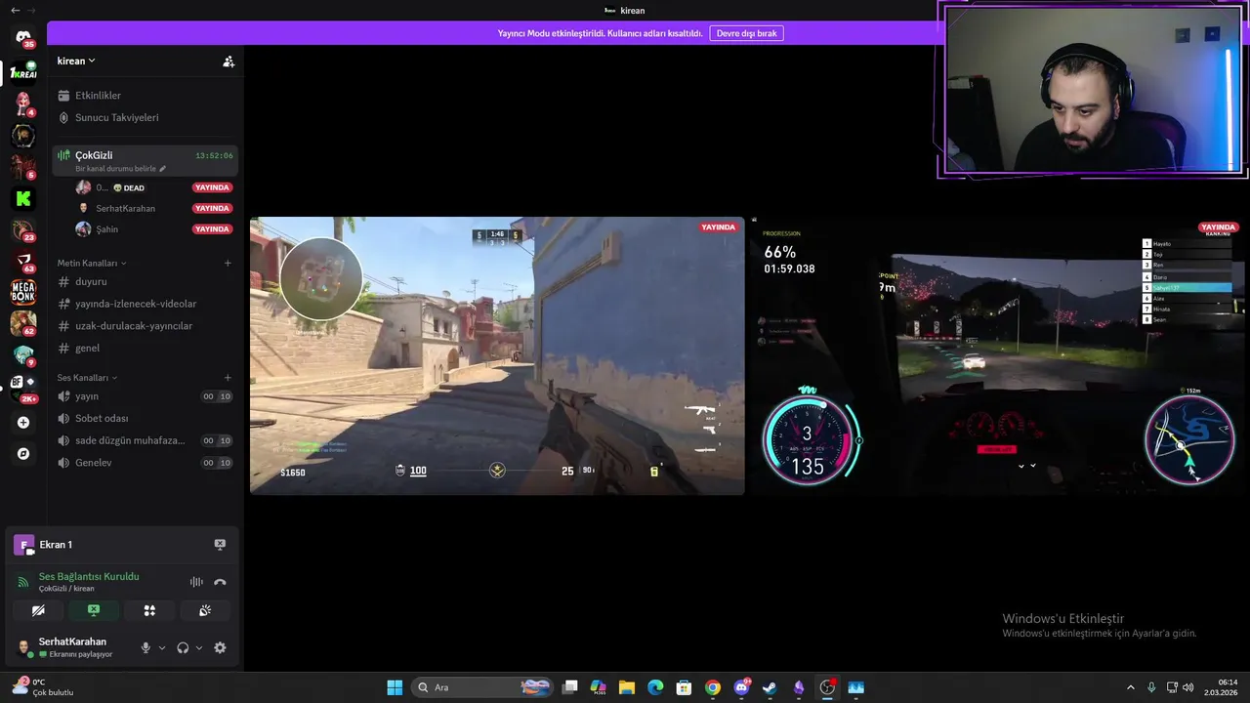Join the Genelev voice channel
This screenshot has height=703, width=1250.
(145, 463)
